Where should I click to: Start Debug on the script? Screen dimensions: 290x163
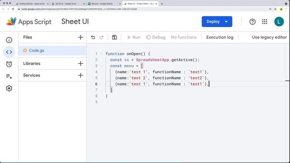[155, 37]
